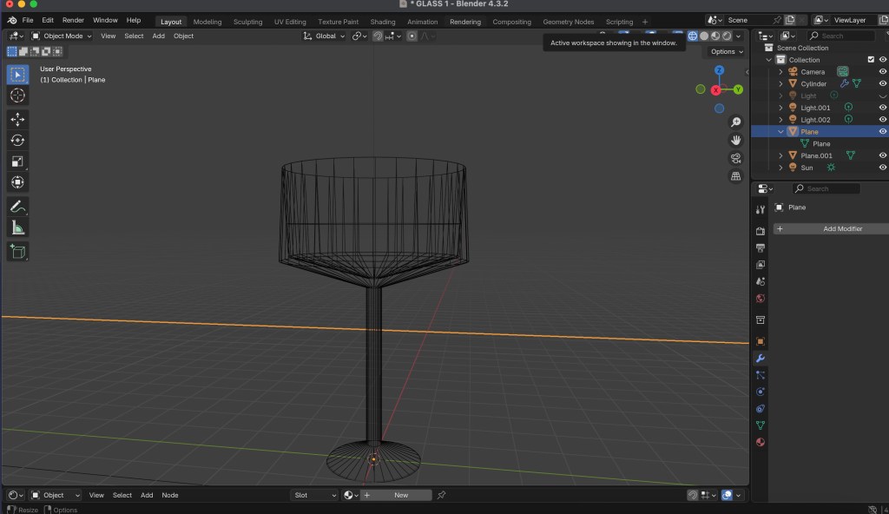
Task: Uncheck the Collection exclude checkbox
Action: pos(871,60)
